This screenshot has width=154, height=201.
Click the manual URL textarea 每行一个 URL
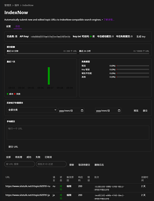pyautogui.click(x=78, y=133)
